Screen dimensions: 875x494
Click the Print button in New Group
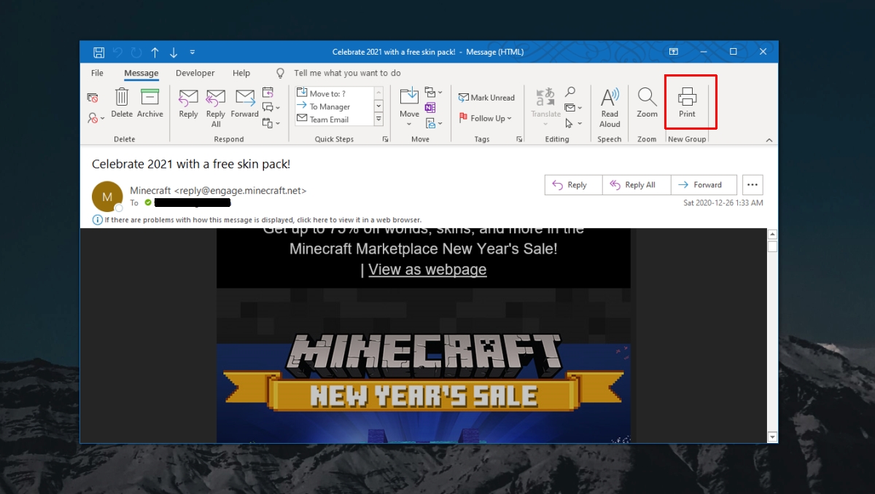click(687, 103)
